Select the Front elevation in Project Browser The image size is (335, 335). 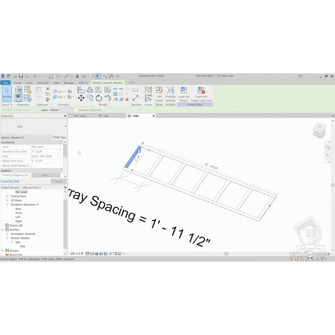tap(18, 213)
